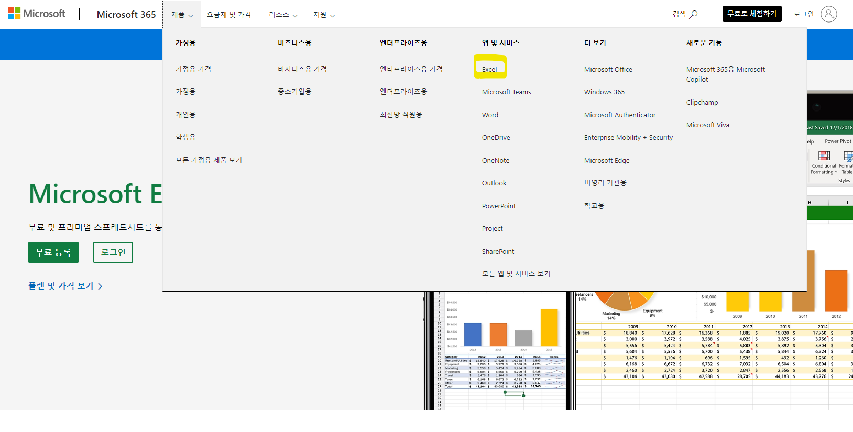Select 중소기업용 entry
Screen dimensions: 853x432
(x=294, y=92)
